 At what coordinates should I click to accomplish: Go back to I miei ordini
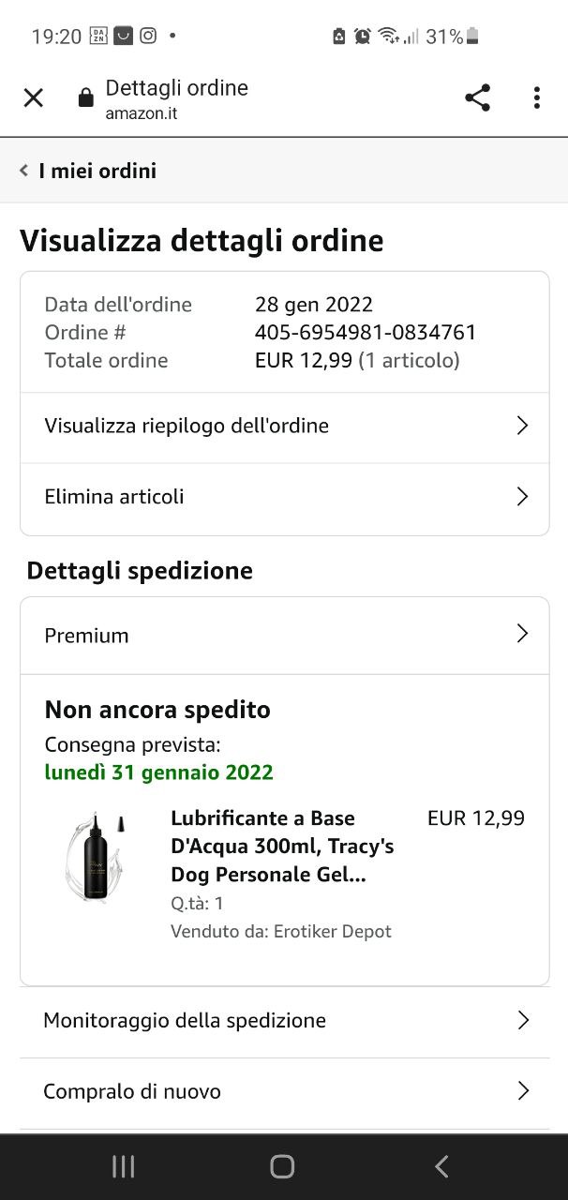pyautogui.click(x=88, y=171)
